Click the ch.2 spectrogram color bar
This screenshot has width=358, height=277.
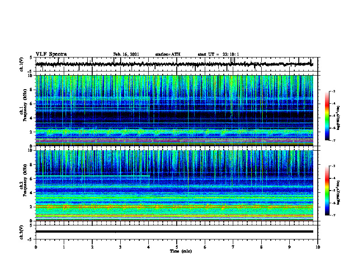[327, 191]
